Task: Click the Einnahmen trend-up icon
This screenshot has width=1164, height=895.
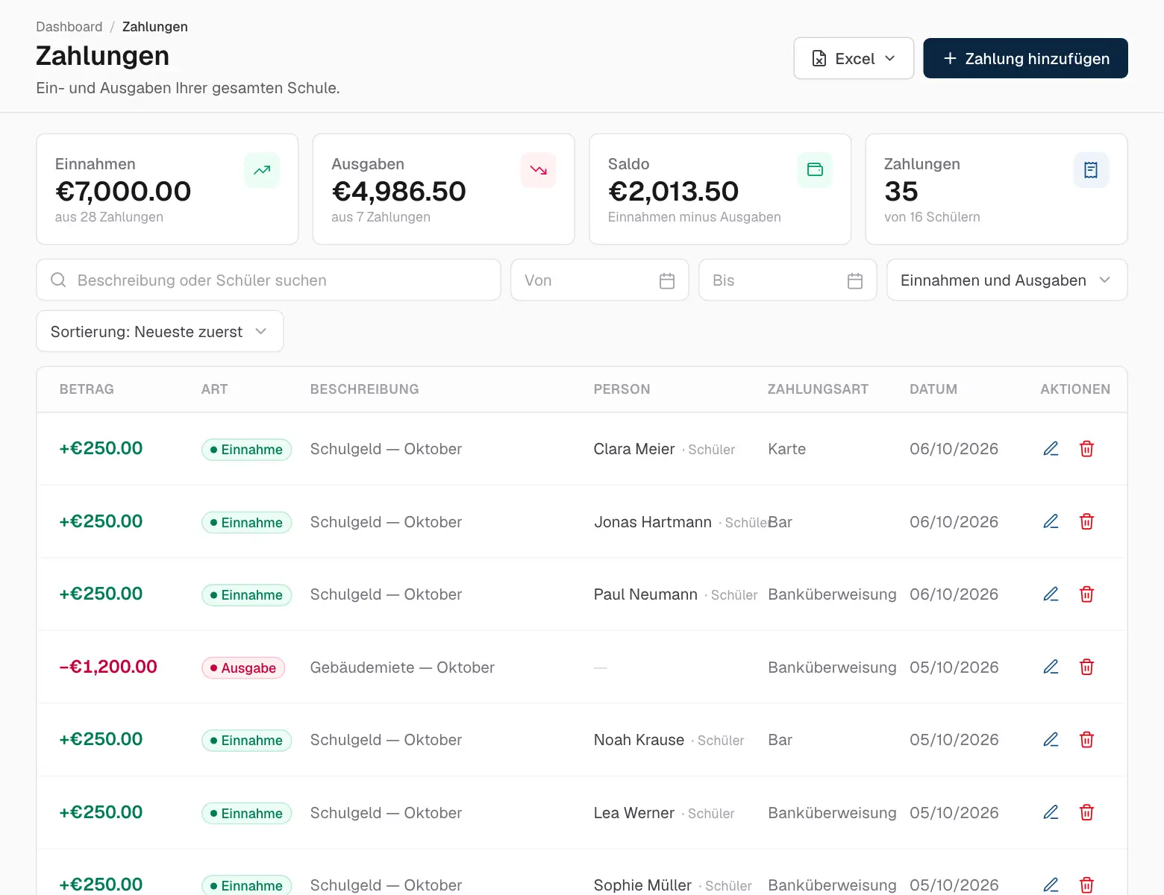Action: 262,170
